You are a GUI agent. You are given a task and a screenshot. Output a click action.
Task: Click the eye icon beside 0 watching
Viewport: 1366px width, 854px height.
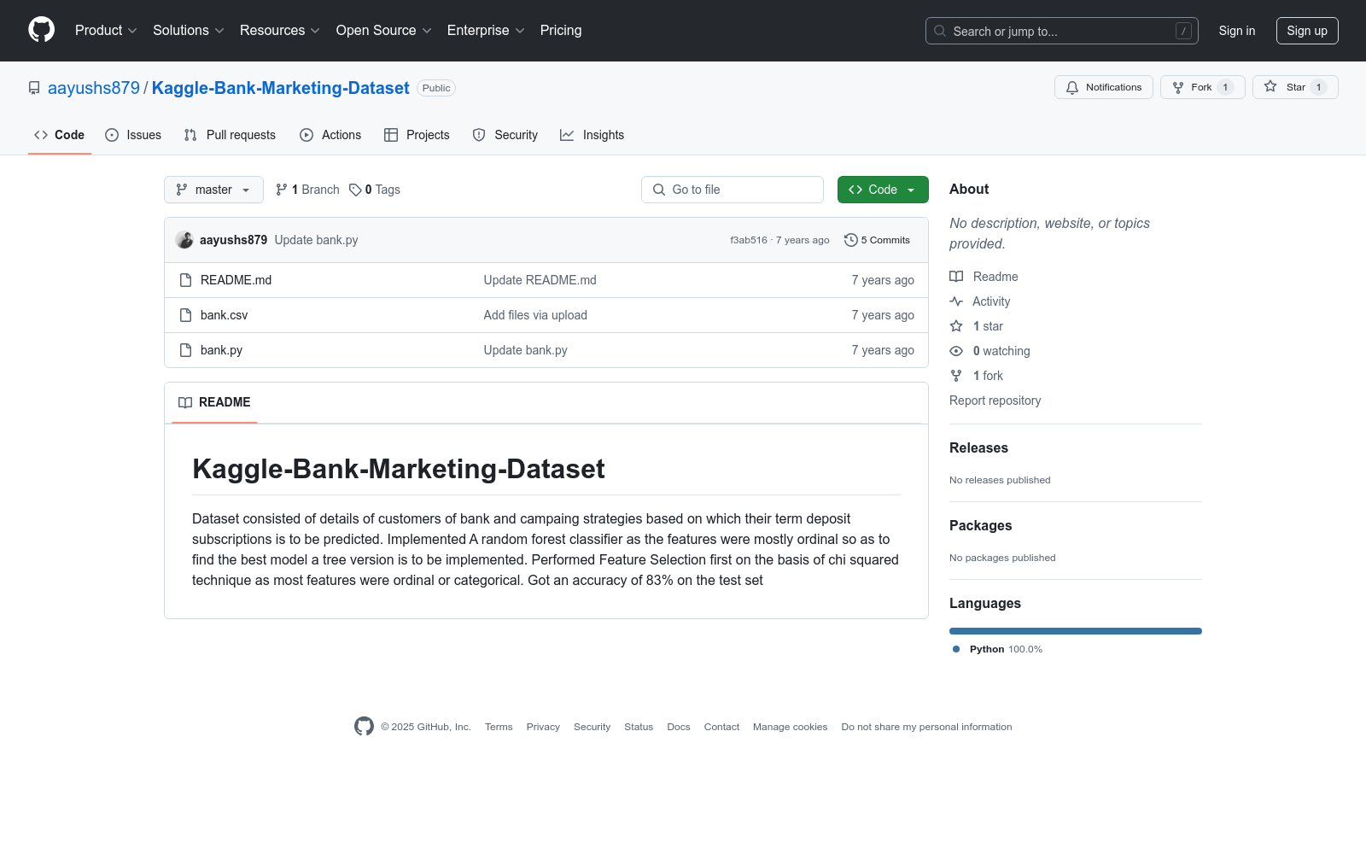[x=956, y=351]
